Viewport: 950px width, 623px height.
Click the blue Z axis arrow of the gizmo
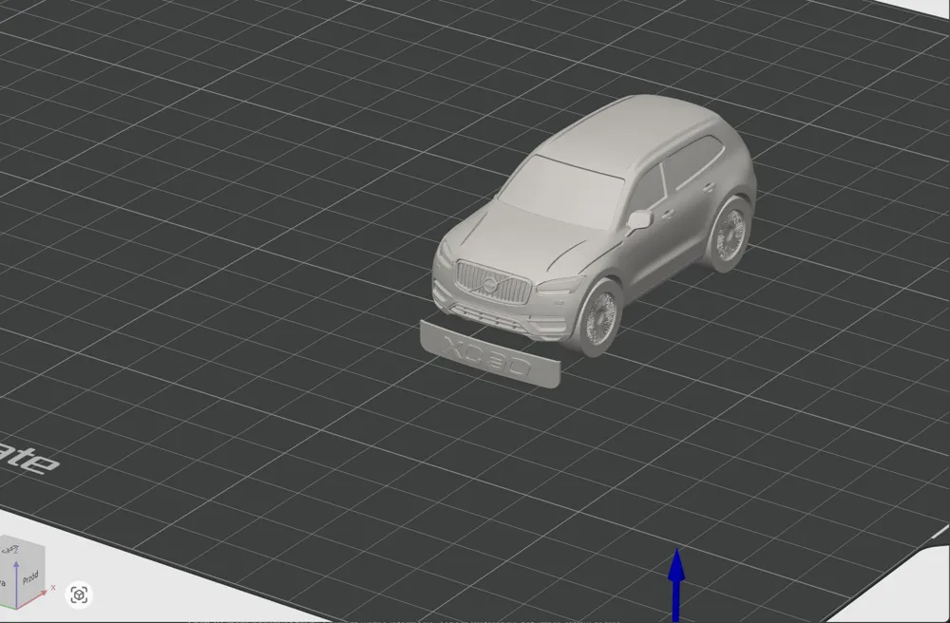pyautogui.click(x=16, y=567)
